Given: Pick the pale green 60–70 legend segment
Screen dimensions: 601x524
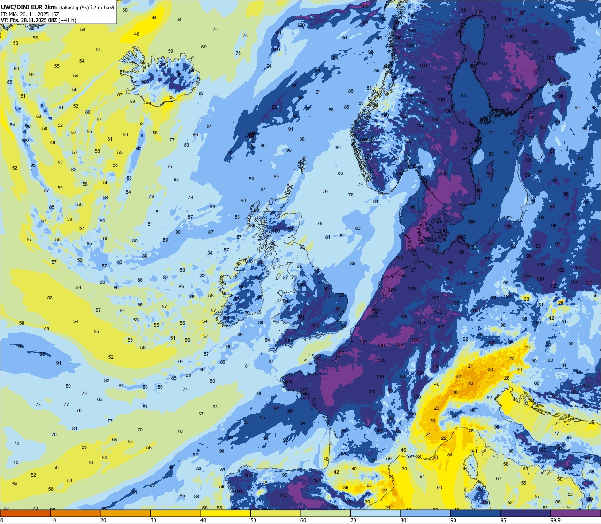Looking at the screenshot, I should coord(325,513).
